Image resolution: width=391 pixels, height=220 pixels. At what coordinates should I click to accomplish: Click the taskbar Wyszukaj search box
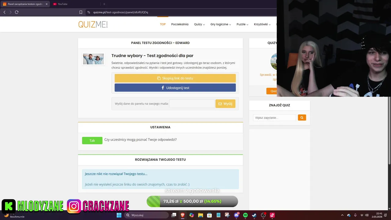tap(147, 215)
